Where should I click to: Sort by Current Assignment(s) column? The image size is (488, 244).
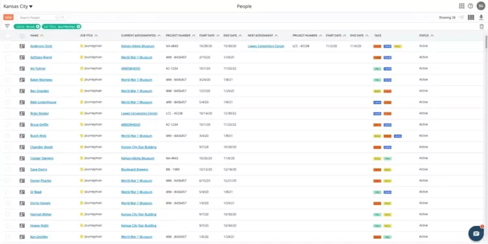tap(141, 36)
